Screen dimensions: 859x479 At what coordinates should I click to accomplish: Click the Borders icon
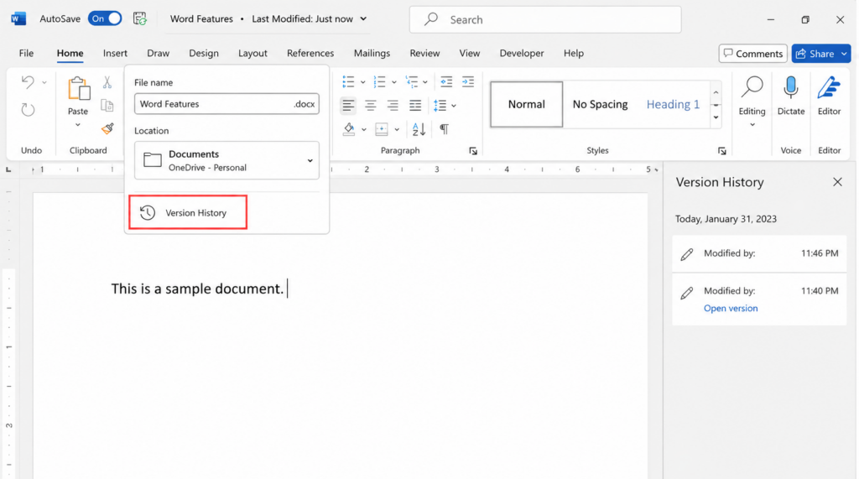(x=382, y=129)
